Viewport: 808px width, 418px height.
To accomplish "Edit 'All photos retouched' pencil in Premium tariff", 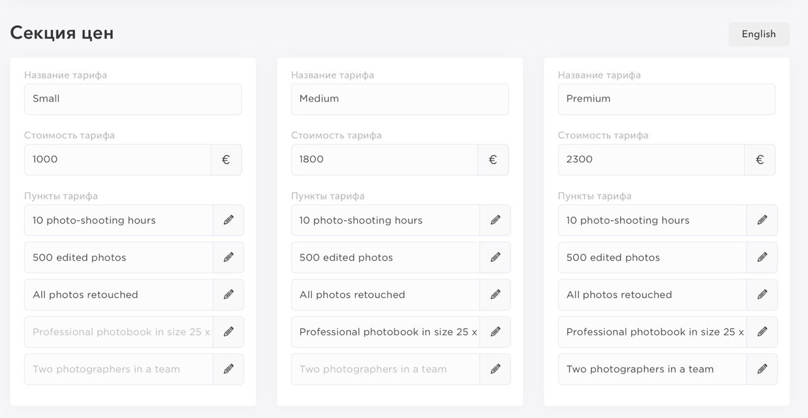I will (763, 295).
